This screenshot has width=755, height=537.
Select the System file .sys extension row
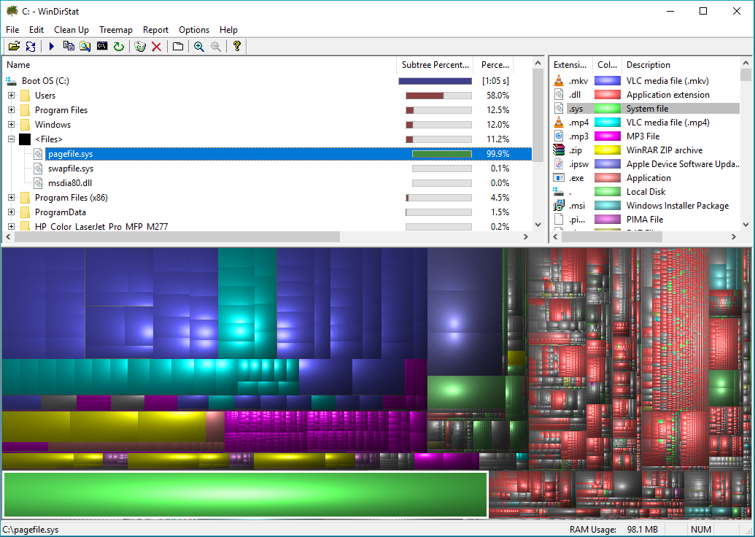tap(646, 109)
